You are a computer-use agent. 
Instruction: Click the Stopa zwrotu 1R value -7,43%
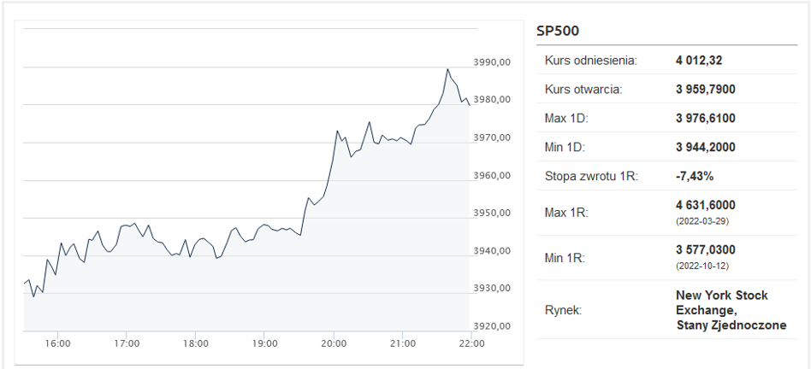[695, 176]
